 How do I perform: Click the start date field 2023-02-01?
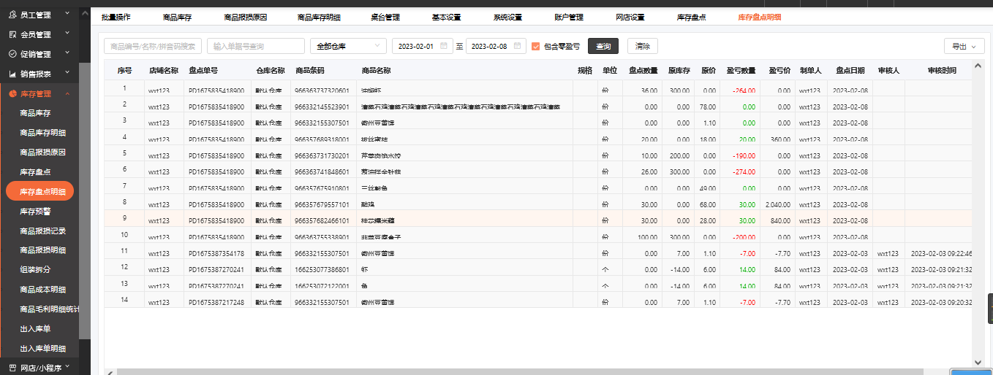pyautogui.click(x=423, y=46)
